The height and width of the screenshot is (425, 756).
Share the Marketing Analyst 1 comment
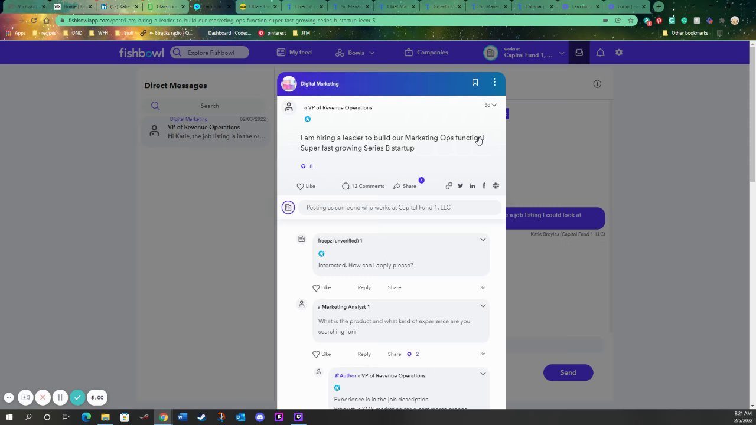[394, 354]
